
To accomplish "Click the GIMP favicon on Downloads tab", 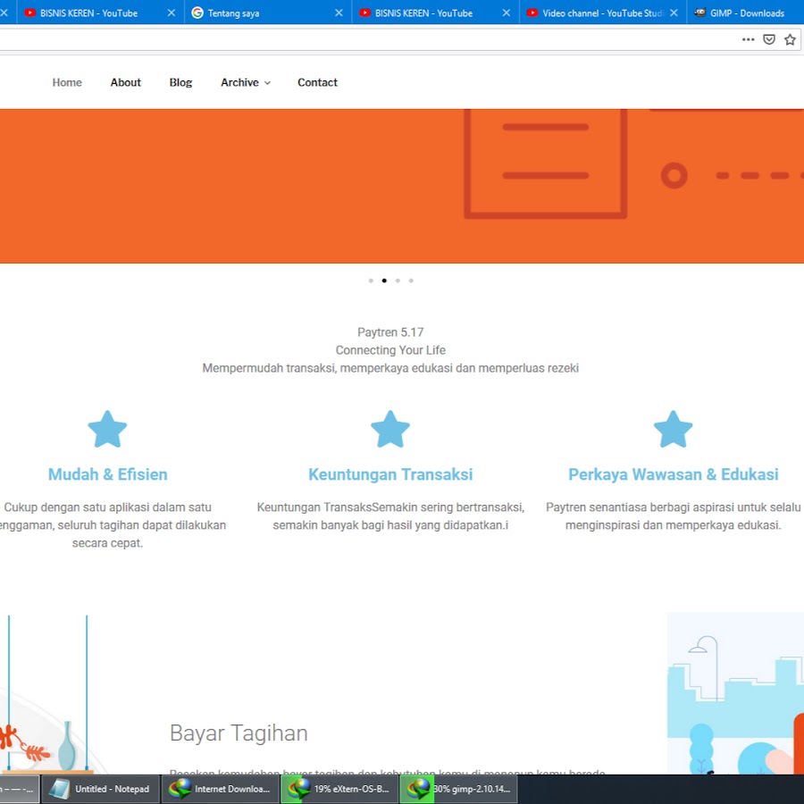I will (x=699, y=13).
